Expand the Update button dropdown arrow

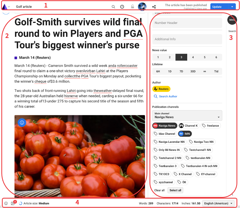pyautogui.click(x=232, y=7)
